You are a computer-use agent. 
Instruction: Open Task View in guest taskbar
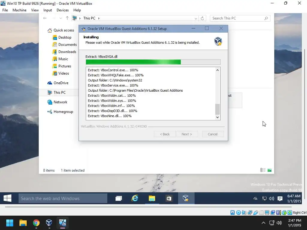coord(119,198)
